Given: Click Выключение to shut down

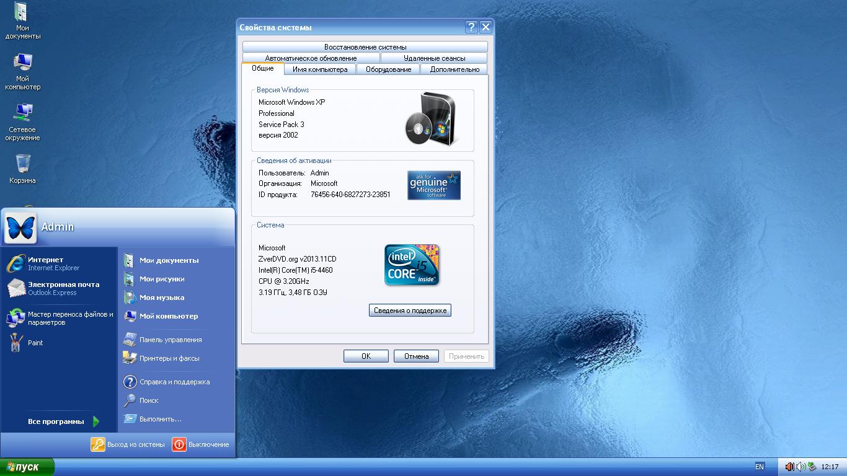Looking at the screenshot, I should tap(201, 444).
